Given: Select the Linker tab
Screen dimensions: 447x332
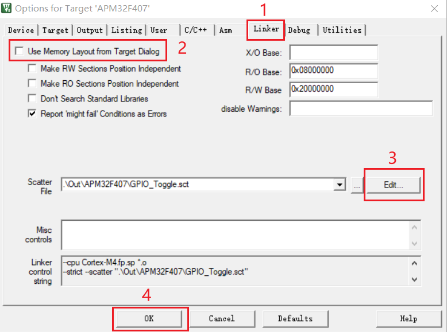Looking at the screenshot, I should coord(266,29).
